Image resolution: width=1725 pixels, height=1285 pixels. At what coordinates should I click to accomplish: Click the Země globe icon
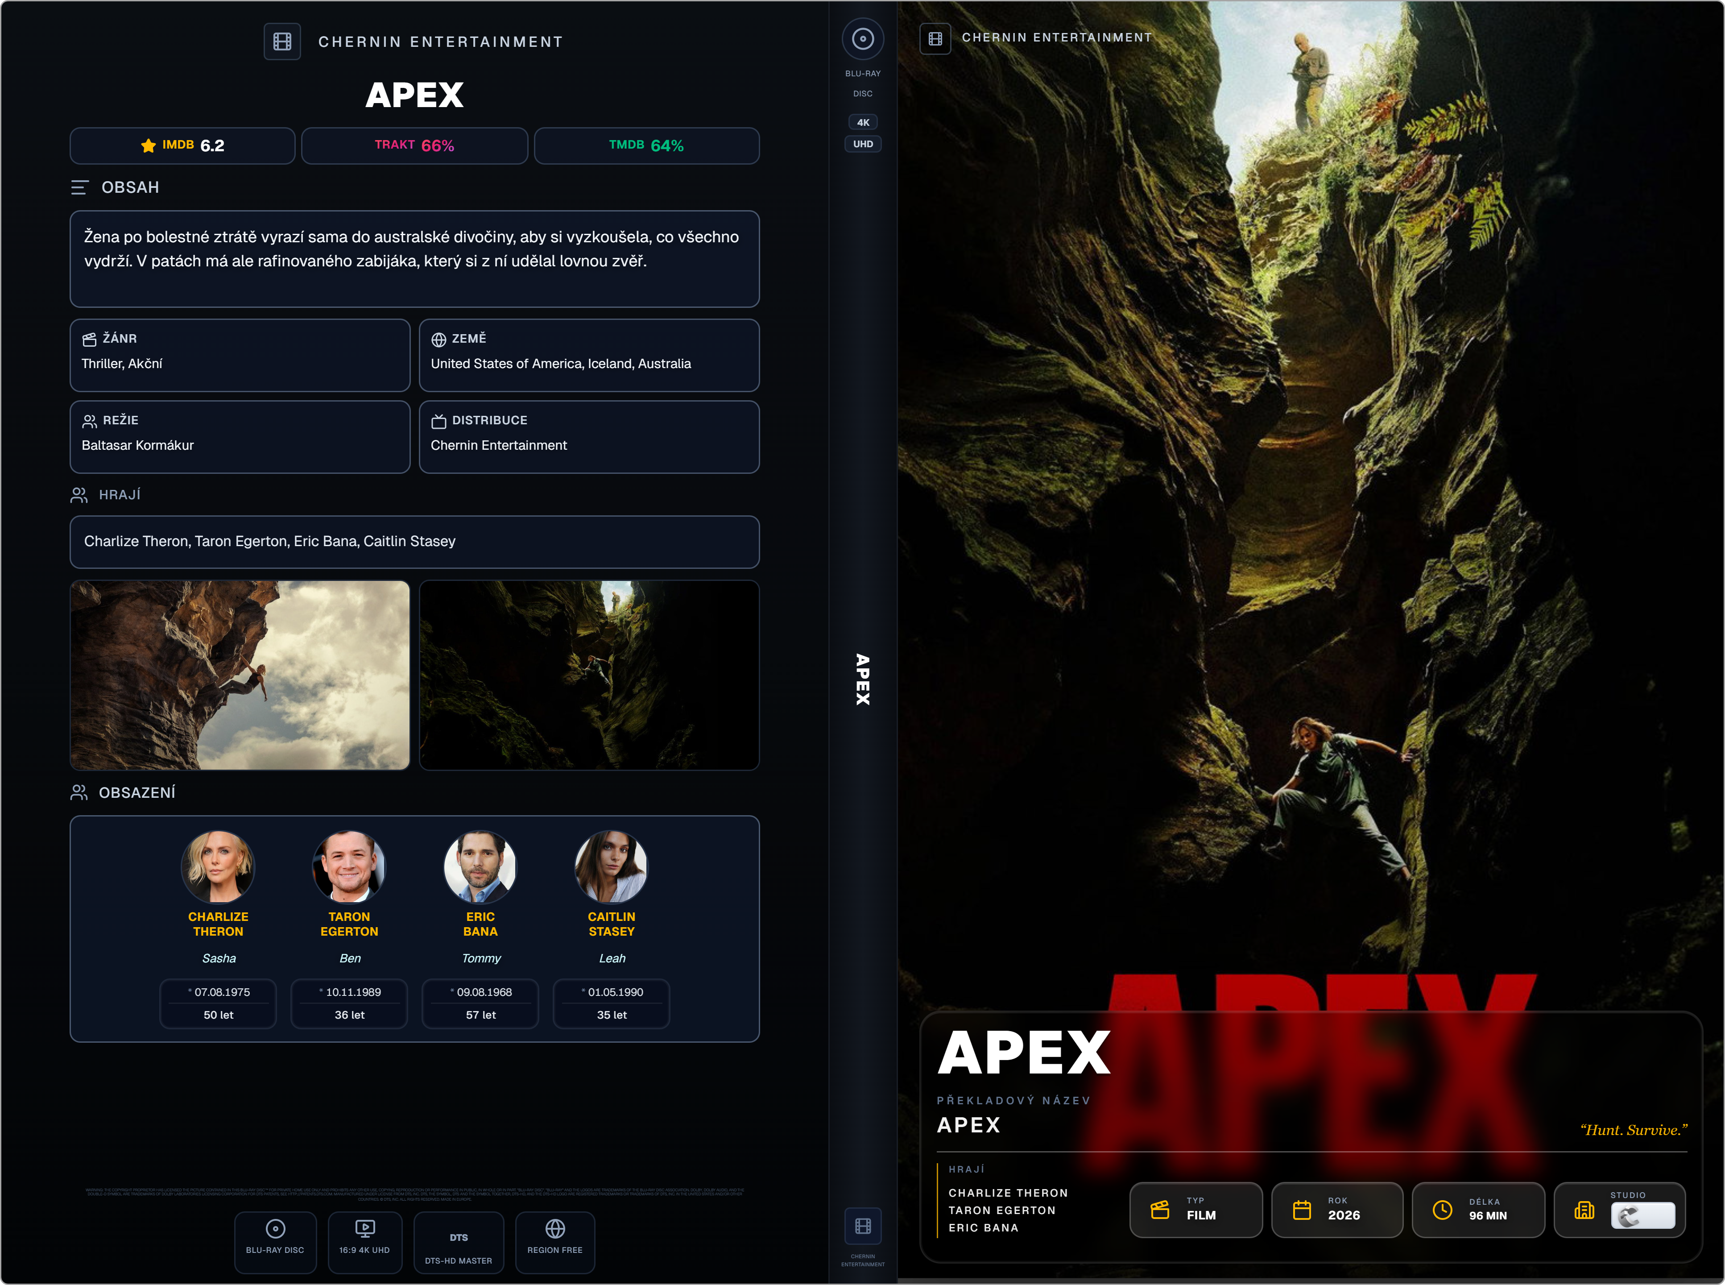pyautogui.click(x=438, y=339)
